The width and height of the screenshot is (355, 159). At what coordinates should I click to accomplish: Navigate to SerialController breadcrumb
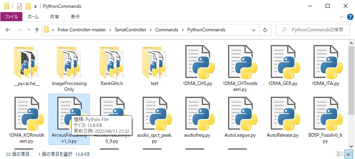point(130,30)
